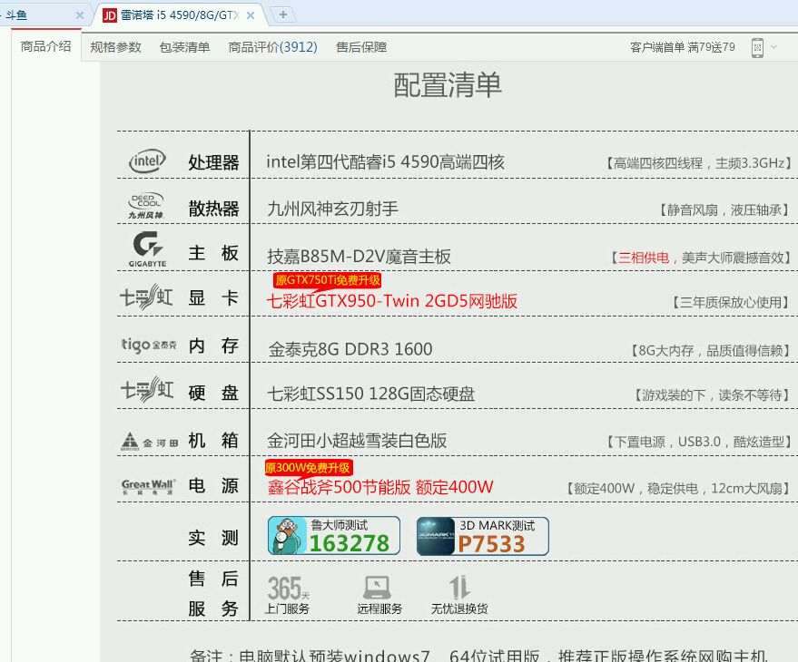Viewport: 798px width, 662px height.
Task: Click the Great Wall power supply logo
Action: click(149, 486)
